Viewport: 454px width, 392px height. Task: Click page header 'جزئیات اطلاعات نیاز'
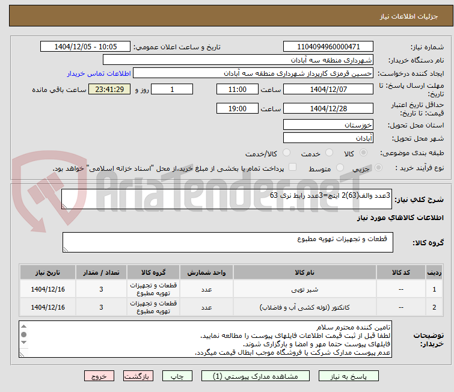(409, 16)
